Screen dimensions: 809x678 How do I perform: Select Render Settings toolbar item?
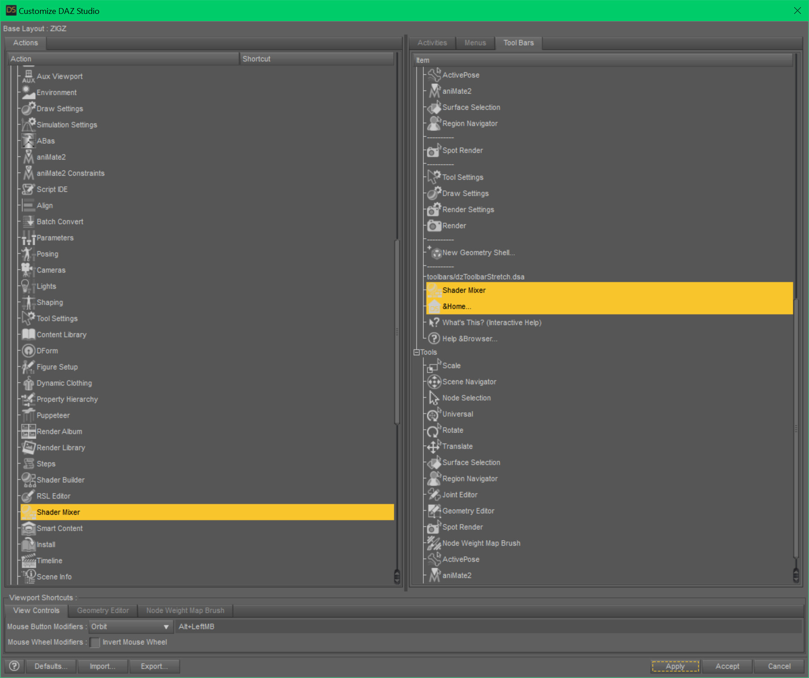[468, 209]
